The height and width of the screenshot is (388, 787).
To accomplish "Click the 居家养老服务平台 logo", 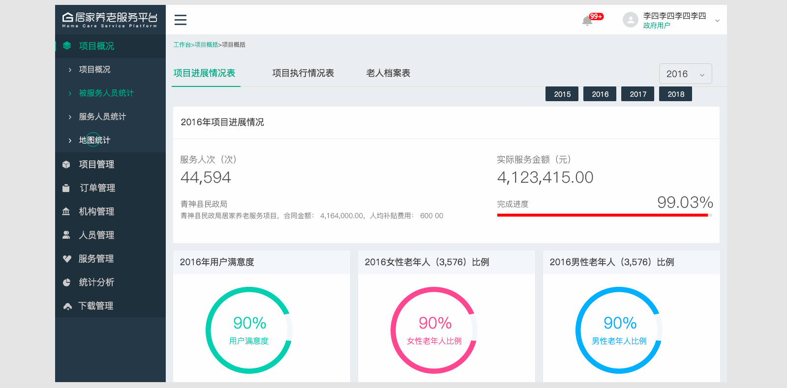I will [110, 20].
